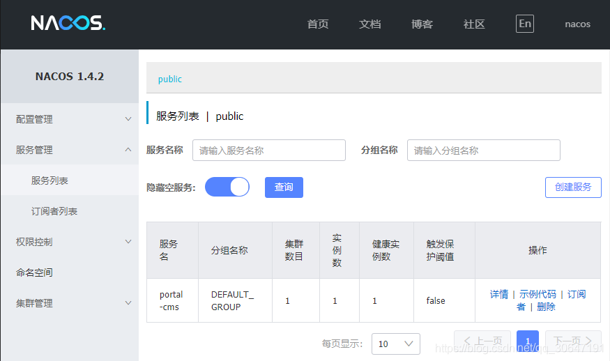Image resolution: width=610 pixels, height=361 pixels.
Task: Open 博客 in the top navigation
Action: point(422,24)
